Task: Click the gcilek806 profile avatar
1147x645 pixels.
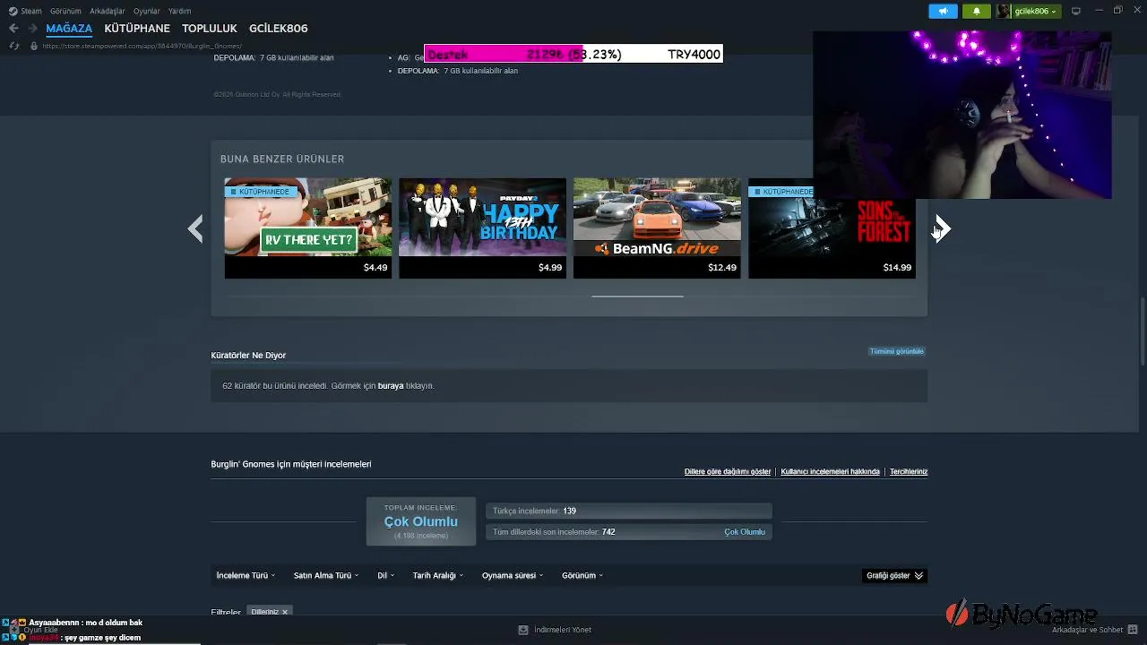Action: tap(1004, 11)
